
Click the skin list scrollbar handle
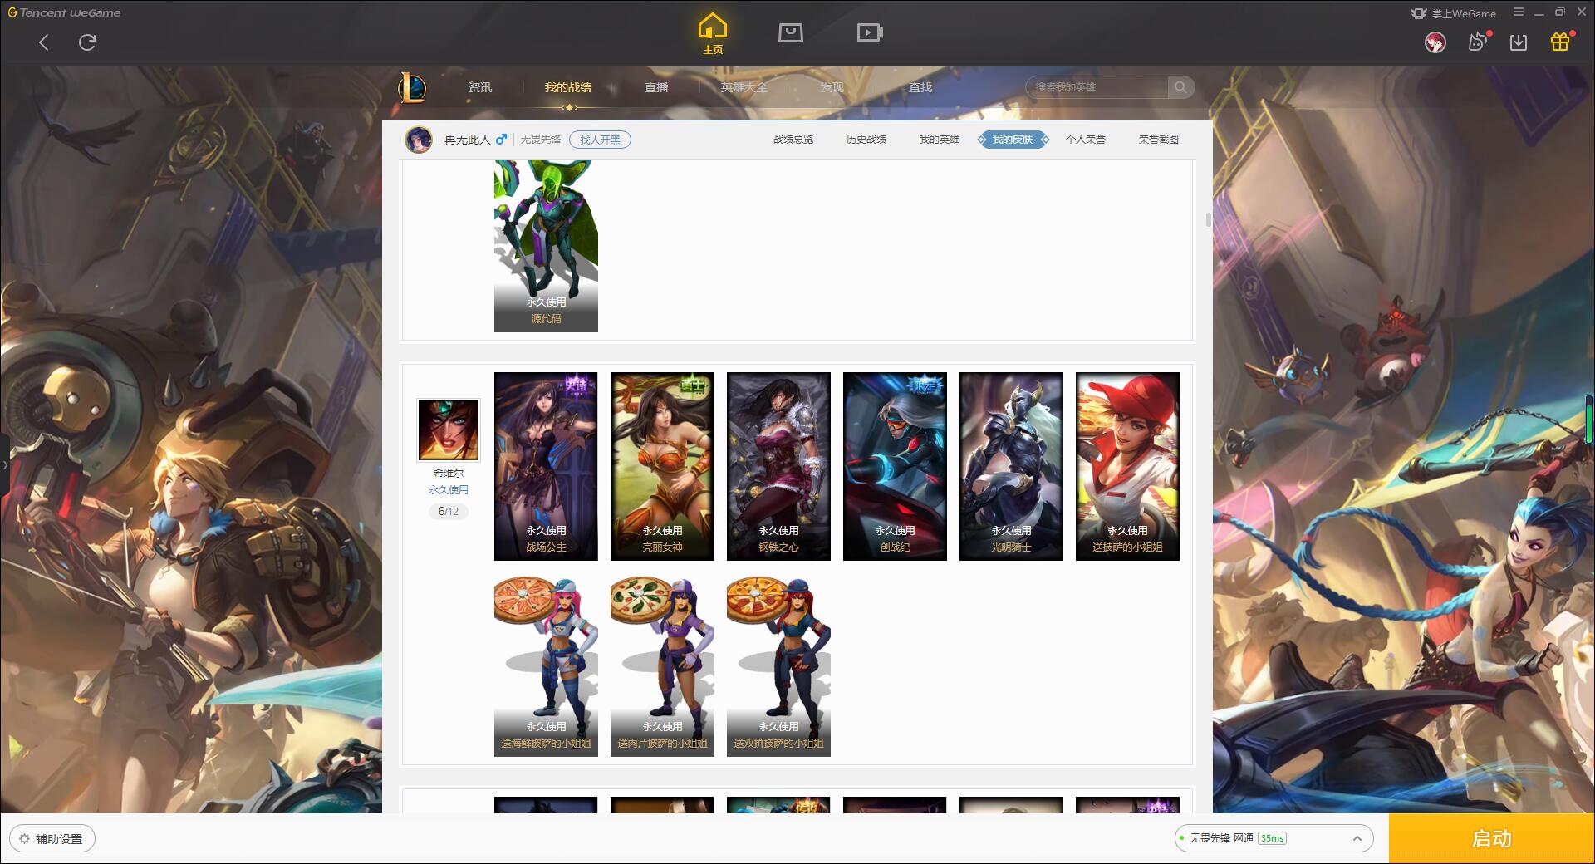tap(1208, 220)
